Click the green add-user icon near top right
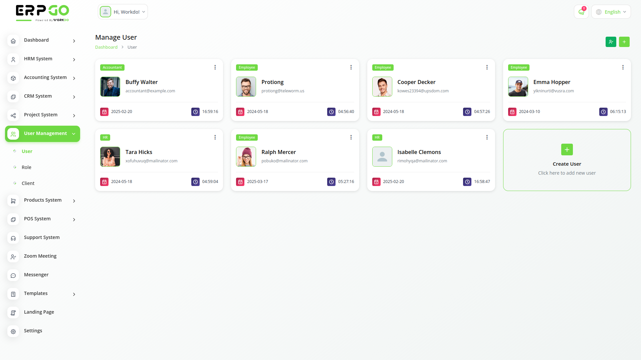 pos(611,42)
